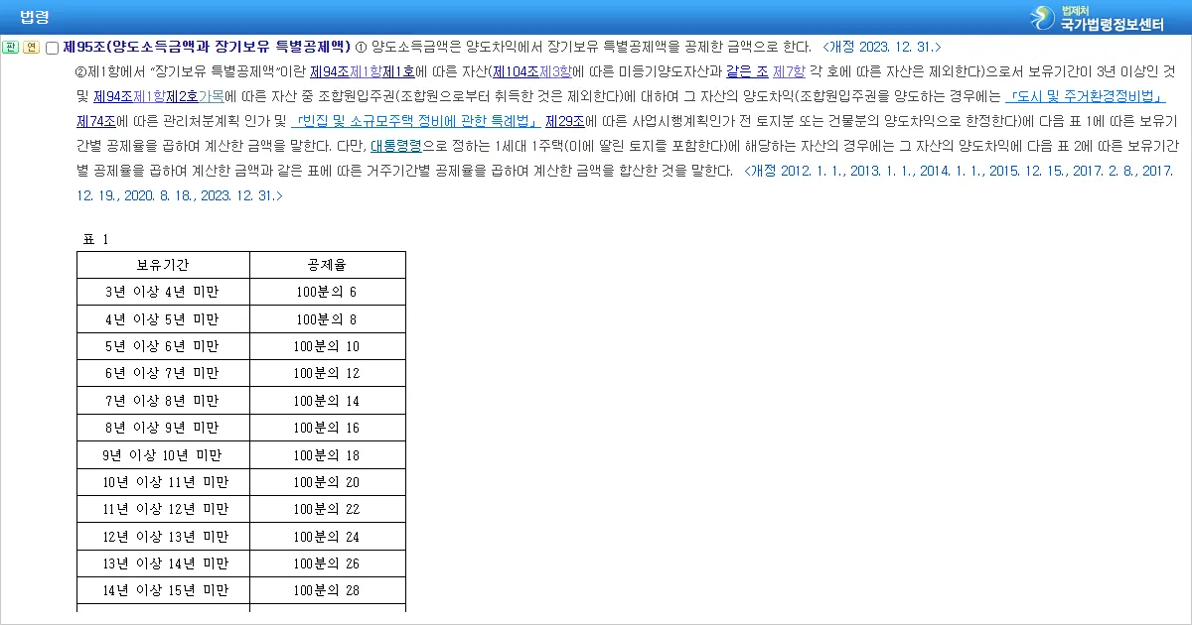Open 「도시 및 주거환경정비법」 link
Image resolution: width=1192 pixels, height=625 pixels.
coord(1085,96)
